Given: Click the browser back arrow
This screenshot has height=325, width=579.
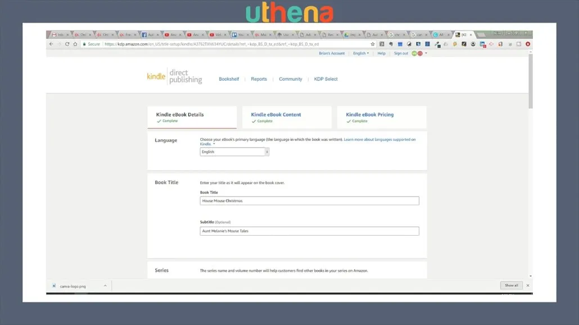Looking at the screenshot, I should pos(51,44).
